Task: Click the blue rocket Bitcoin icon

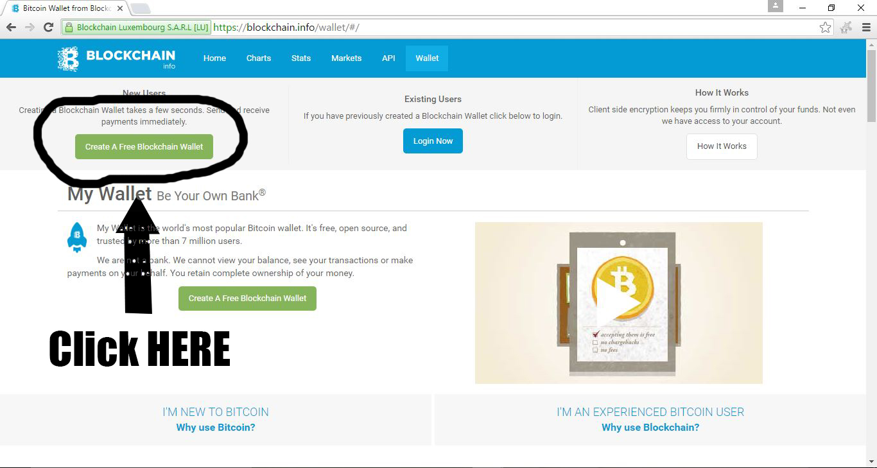Action: click(x=77, y=237)
